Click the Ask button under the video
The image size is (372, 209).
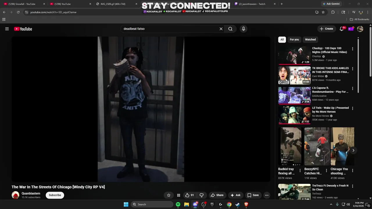pos(236,195)
